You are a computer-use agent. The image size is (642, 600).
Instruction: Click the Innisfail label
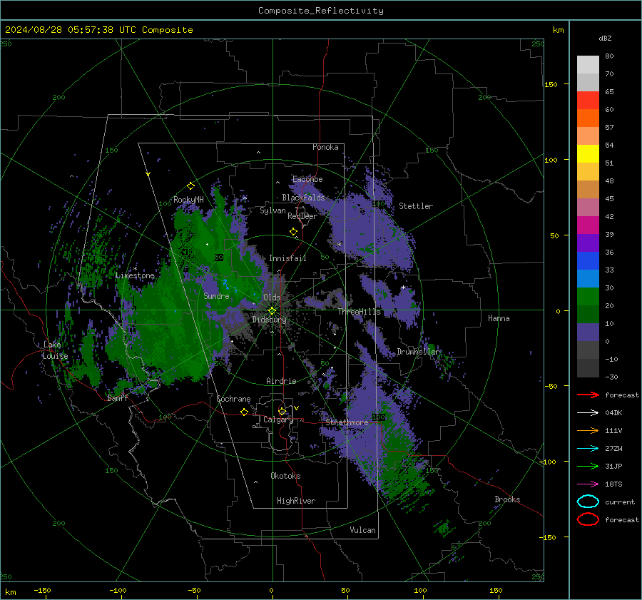pyautogui.click(x=287, y=258)
